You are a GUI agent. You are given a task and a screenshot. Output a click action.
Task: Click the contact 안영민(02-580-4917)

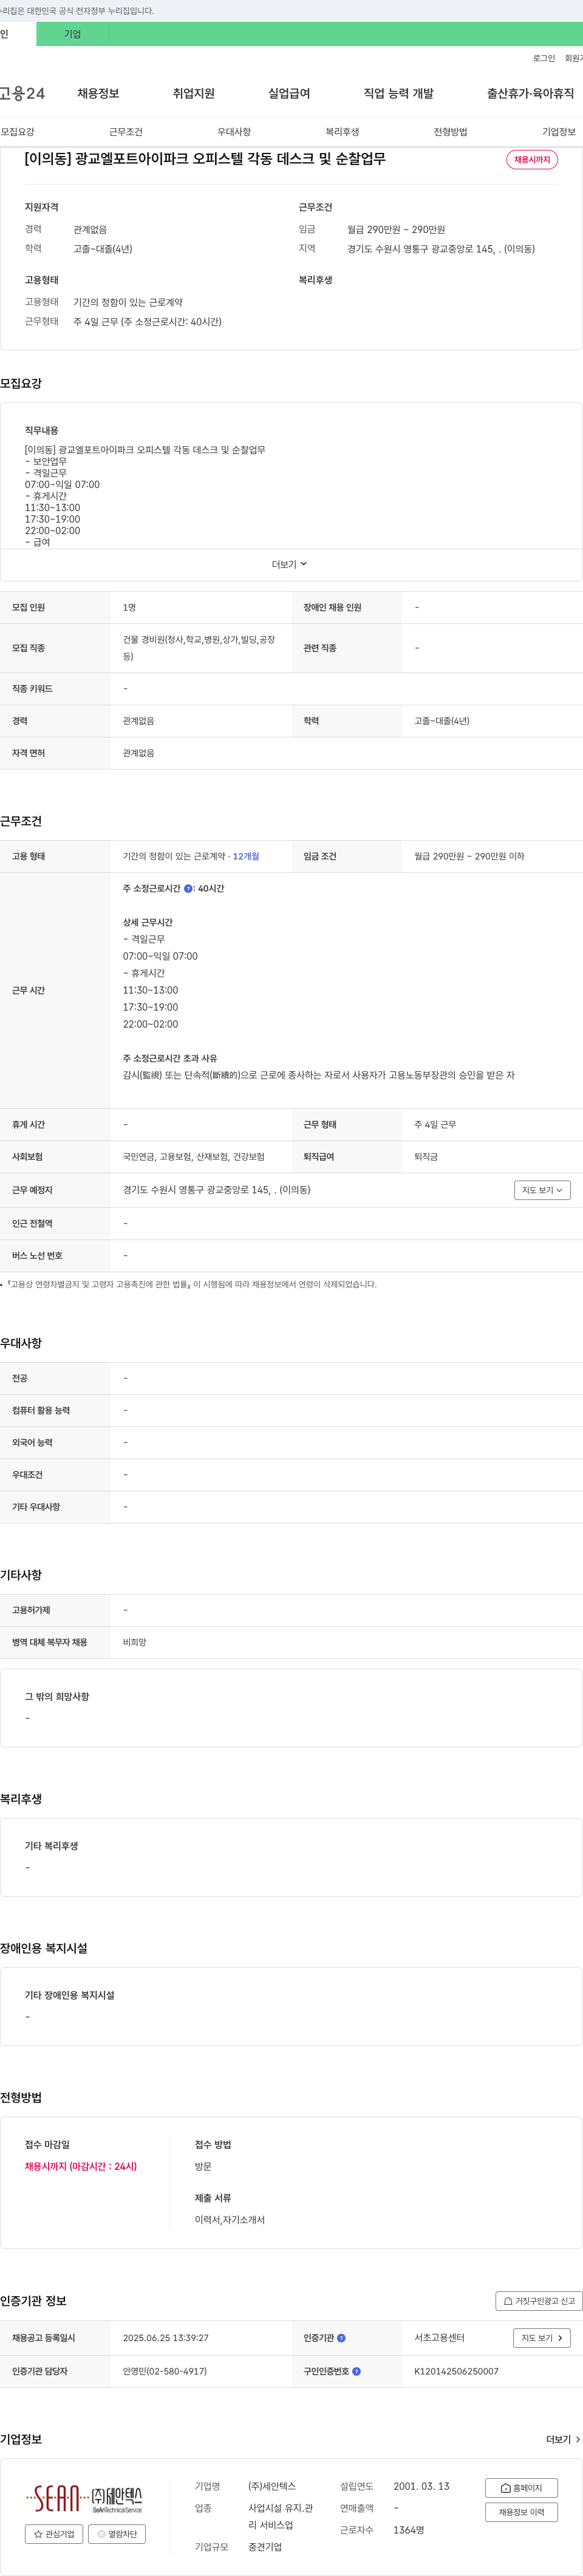point(165,2371)
